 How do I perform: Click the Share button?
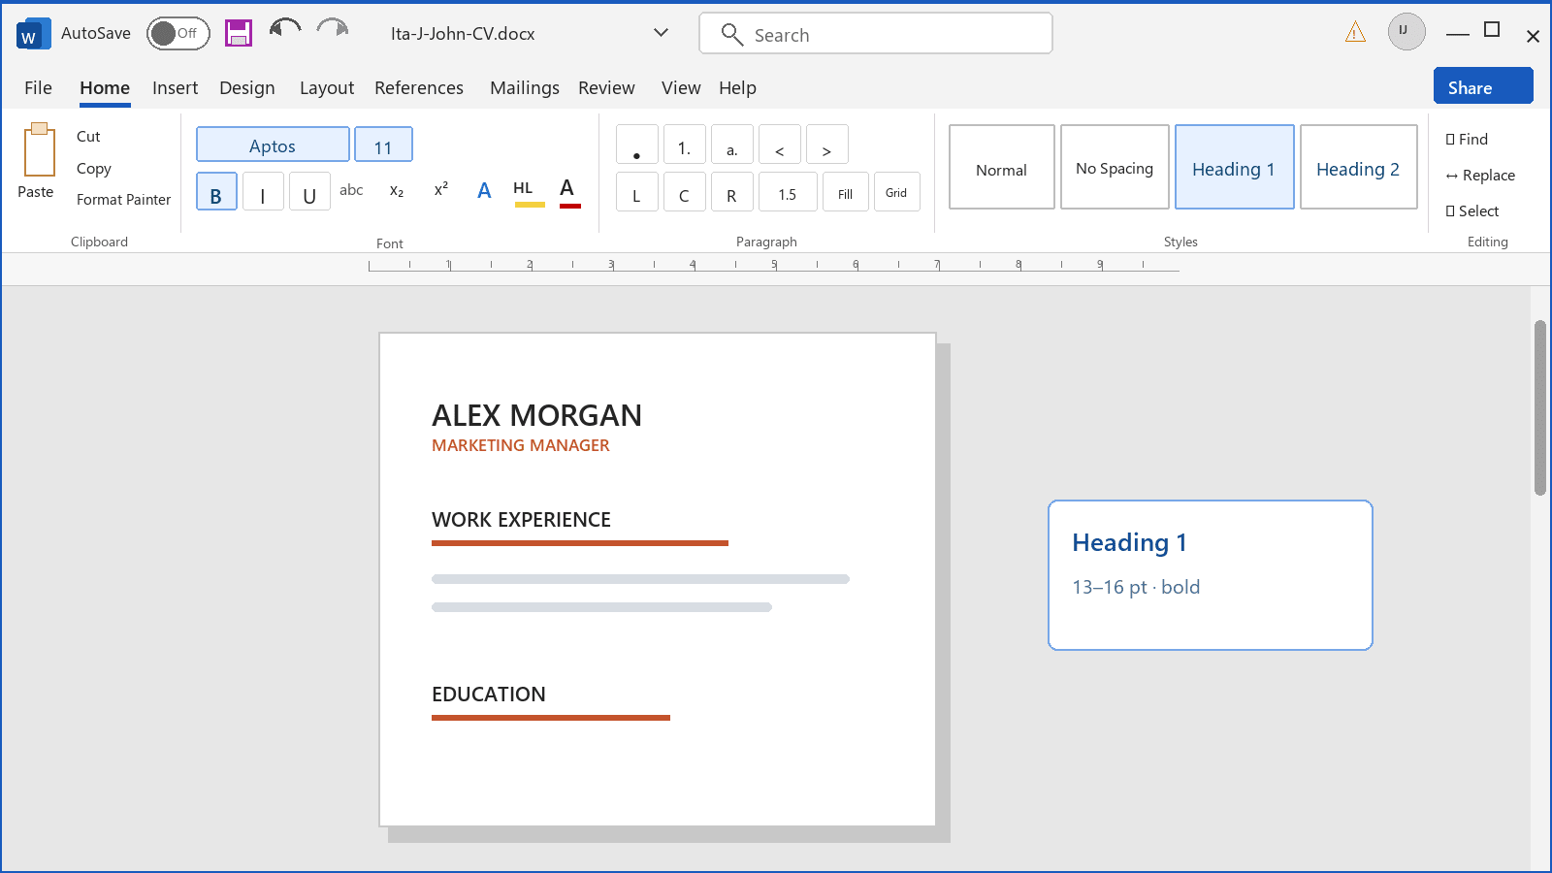pyautogui.click(x=1483, y=85)
